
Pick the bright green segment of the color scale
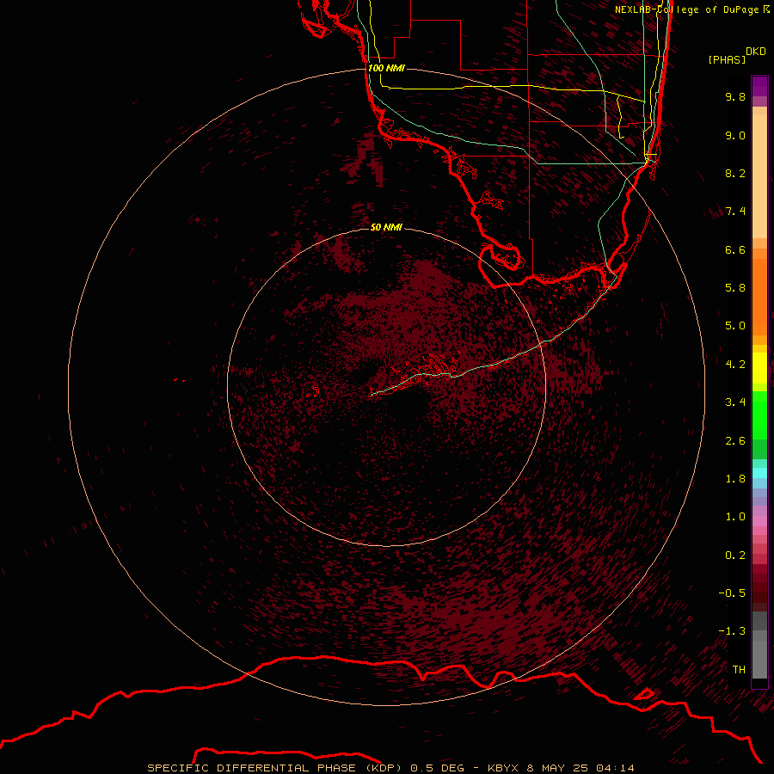(759, 415)
